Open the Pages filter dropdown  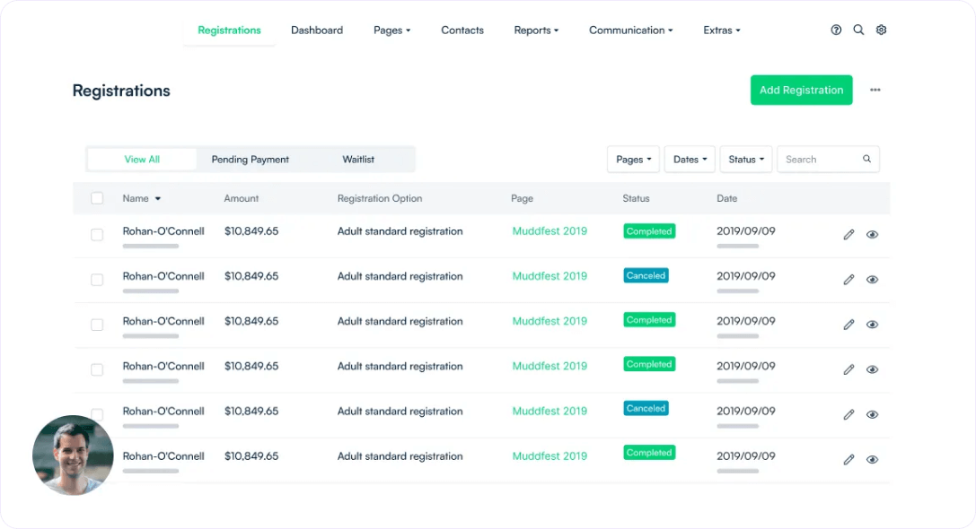[x=633, y=159]
